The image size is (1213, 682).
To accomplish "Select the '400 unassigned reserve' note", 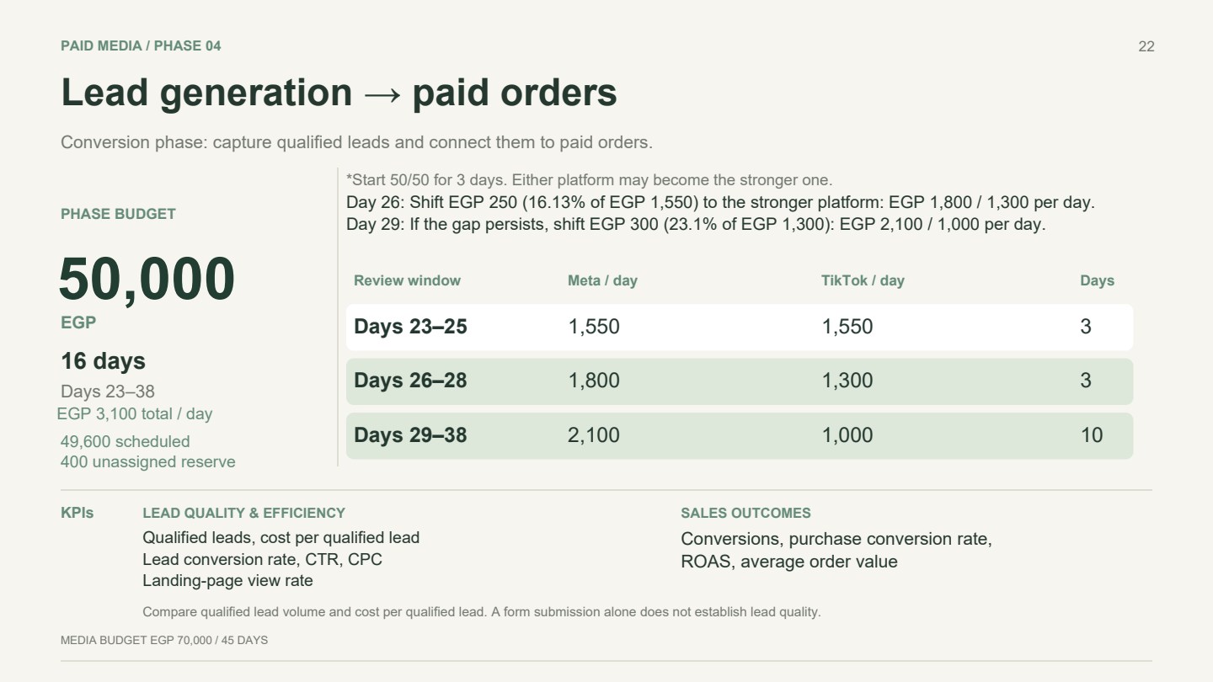I will 148,461.
